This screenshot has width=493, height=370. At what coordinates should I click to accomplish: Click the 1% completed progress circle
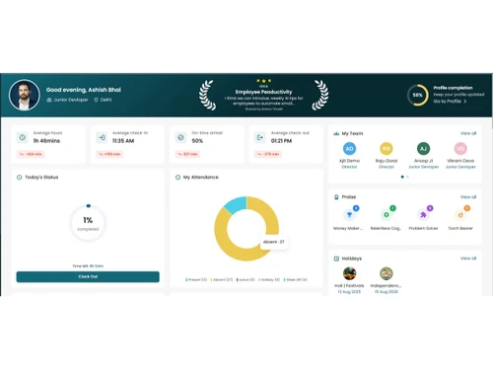coord(88,223)
